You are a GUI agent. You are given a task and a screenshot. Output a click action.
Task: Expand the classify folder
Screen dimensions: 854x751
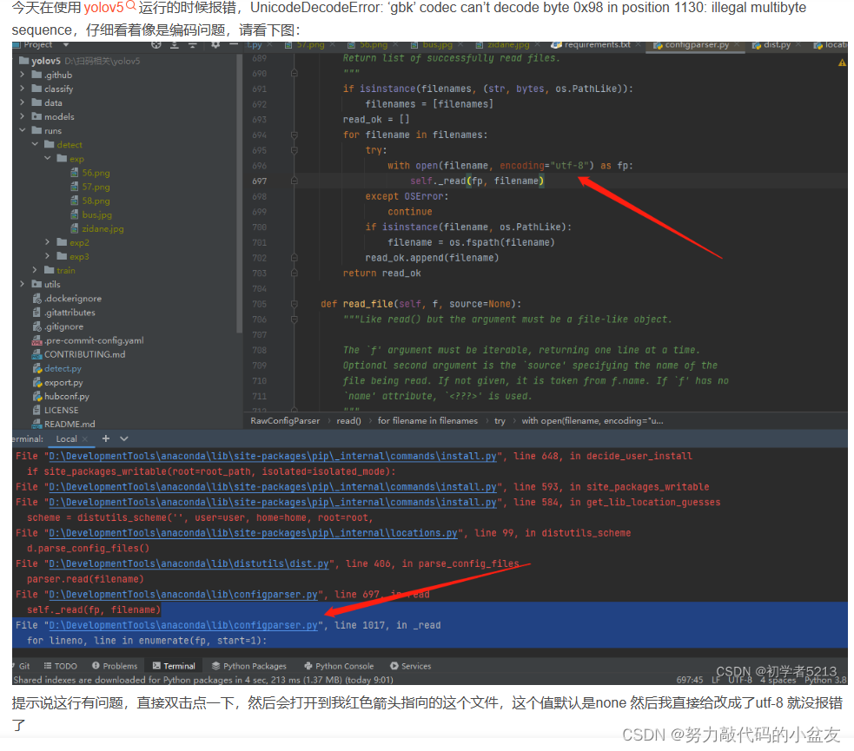(22, 89)
